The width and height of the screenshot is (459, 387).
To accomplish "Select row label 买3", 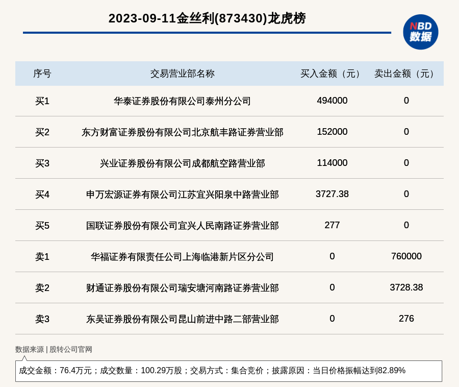I will pyautogui.click(x=42, y=163).
